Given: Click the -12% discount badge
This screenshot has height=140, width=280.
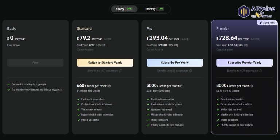Looking at the screenshot, I should click(x=160, y=9).
